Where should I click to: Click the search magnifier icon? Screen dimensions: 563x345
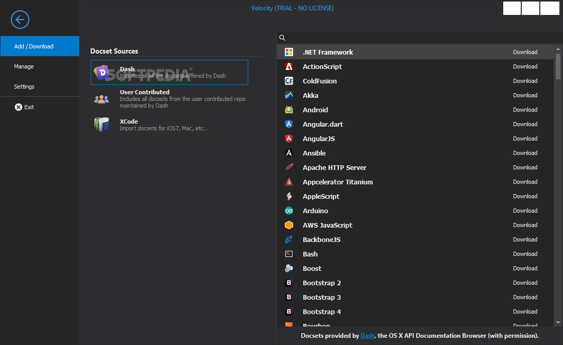click(x=282, y=38)
